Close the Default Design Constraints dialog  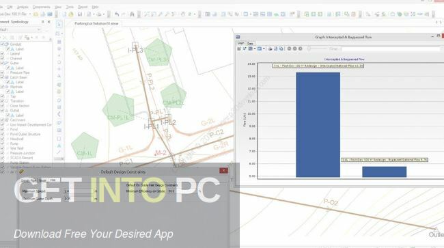point(223,171)
